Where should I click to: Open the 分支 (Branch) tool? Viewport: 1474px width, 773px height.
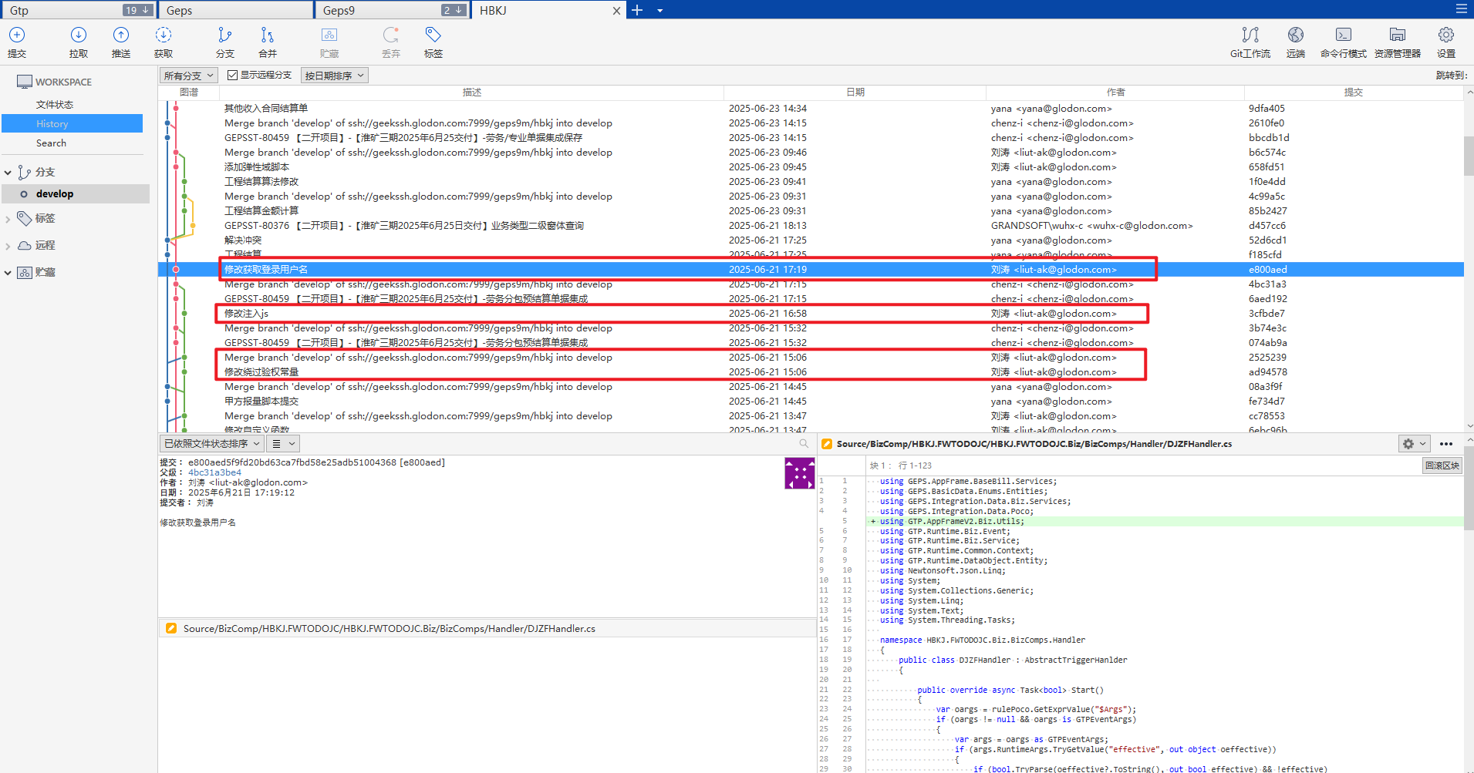(x=224, y=35)
